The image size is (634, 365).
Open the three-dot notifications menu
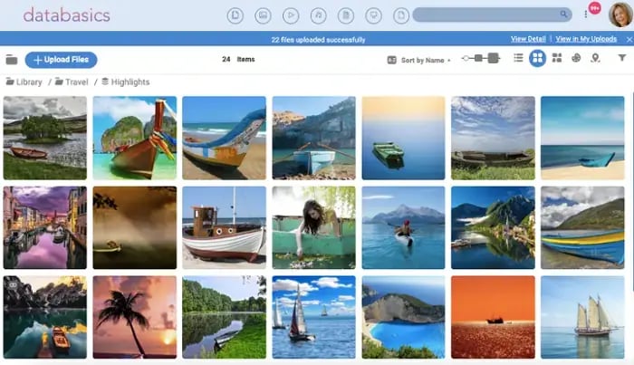pos(586,15)
